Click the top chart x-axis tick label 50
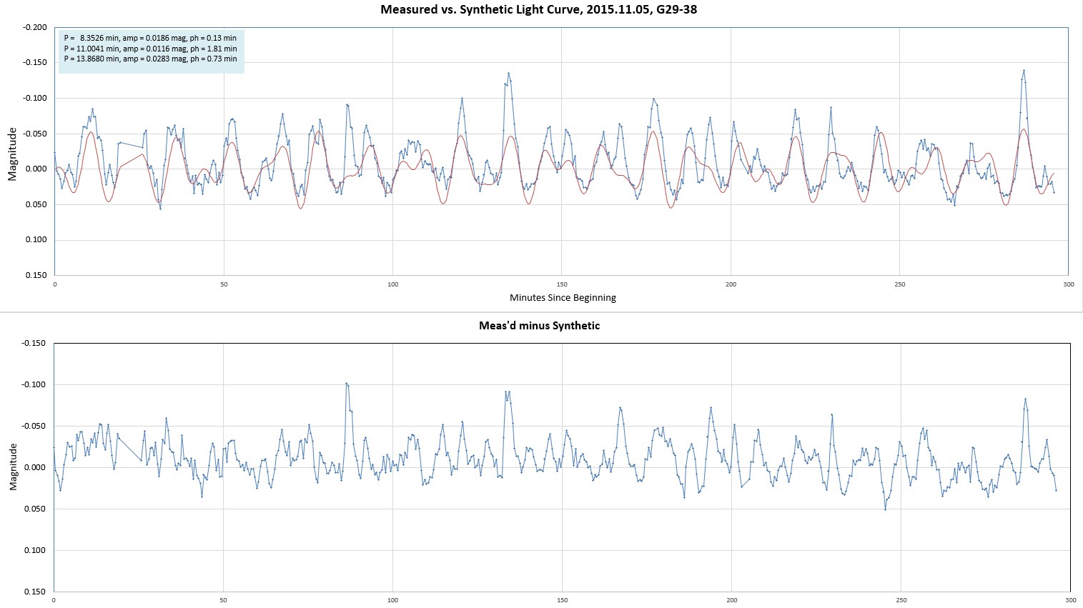 point(224,284)
